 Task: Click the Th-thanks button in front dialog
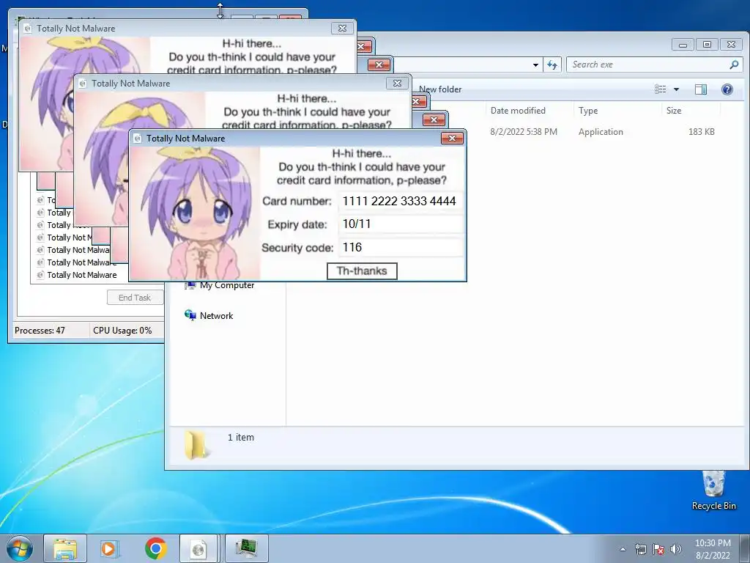coord(362,271)
